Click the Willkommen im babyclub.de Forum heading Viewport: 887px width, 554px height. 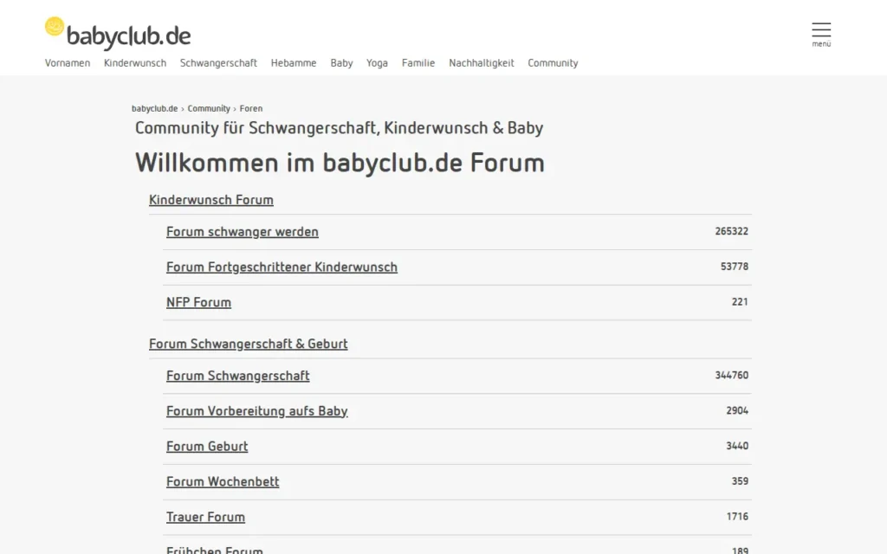(340, 163)
